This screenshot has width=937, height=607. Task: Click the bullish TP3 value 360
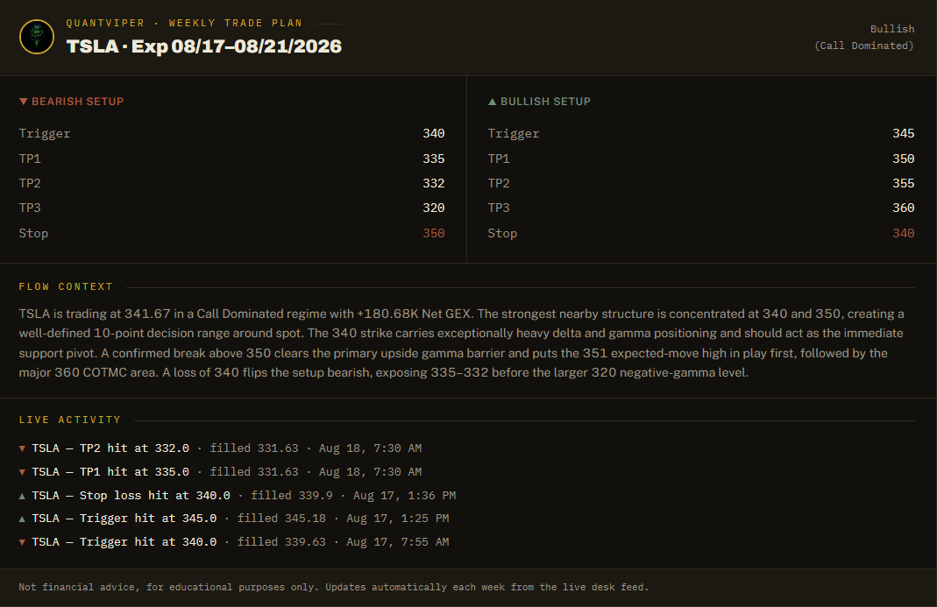pos(903,208)
